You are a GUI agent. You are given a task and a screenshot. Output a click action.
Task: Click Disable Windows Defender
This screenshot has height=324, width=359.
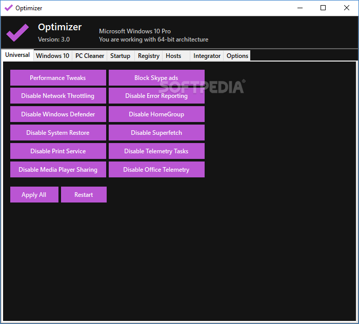click(58, 114)
